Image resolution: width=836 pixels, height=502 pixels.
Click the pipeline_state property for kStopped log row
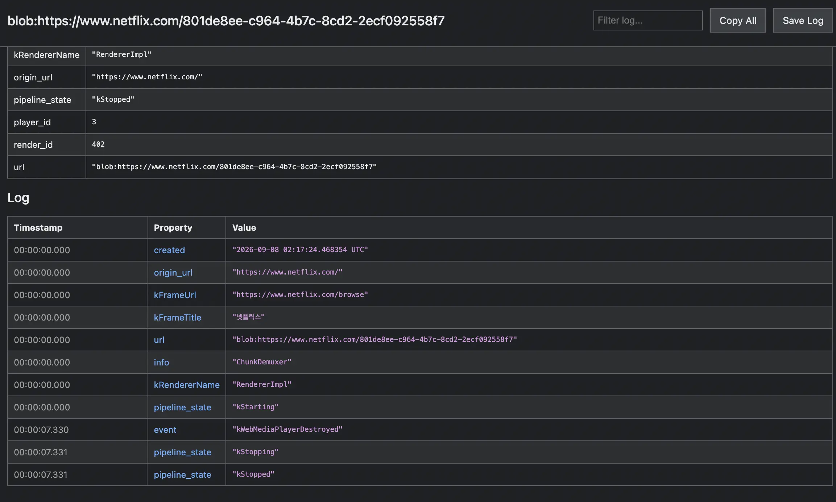tap(182, 474)
